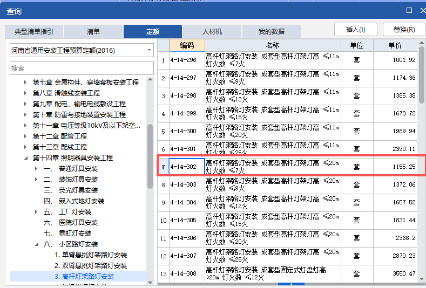Screen dimensions: 426x288
Task: Open the 典型清单指引 tab
Action: coord(34,32)
